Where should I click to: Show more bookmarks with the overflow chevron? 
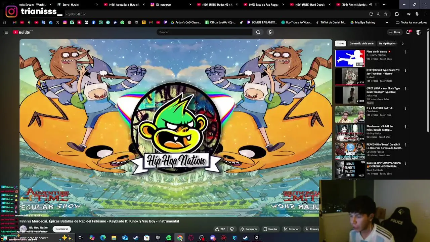tap(386, 23)
